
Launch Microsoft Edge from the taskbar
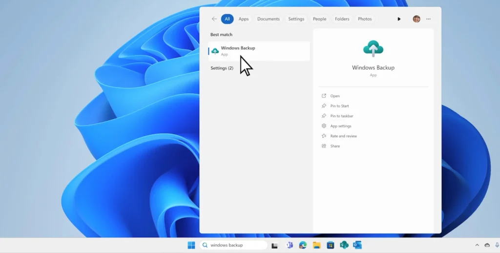pos(303,245)
